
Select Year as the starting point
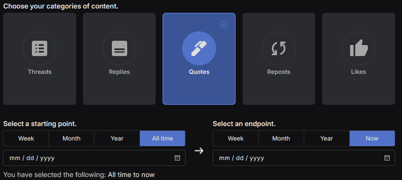pos(117,138)
